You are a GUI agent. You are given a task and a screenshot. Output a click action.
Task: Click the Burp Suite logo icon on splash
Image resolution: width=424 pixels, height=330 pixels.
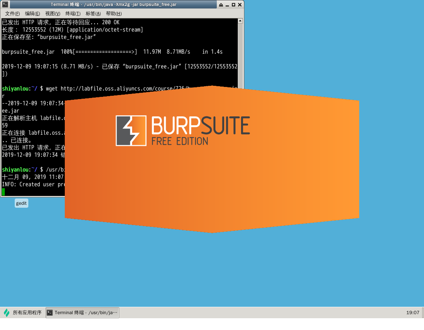pyautogui.click(x=131, y=131)
